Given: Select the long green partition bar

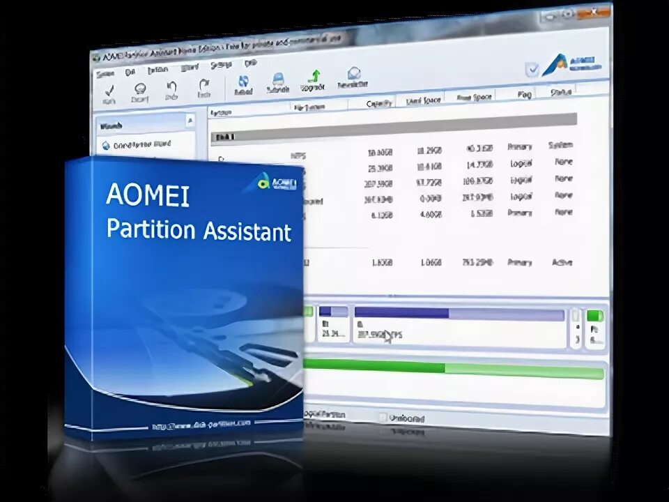Looking at the screenshot, I should (453, 370).
